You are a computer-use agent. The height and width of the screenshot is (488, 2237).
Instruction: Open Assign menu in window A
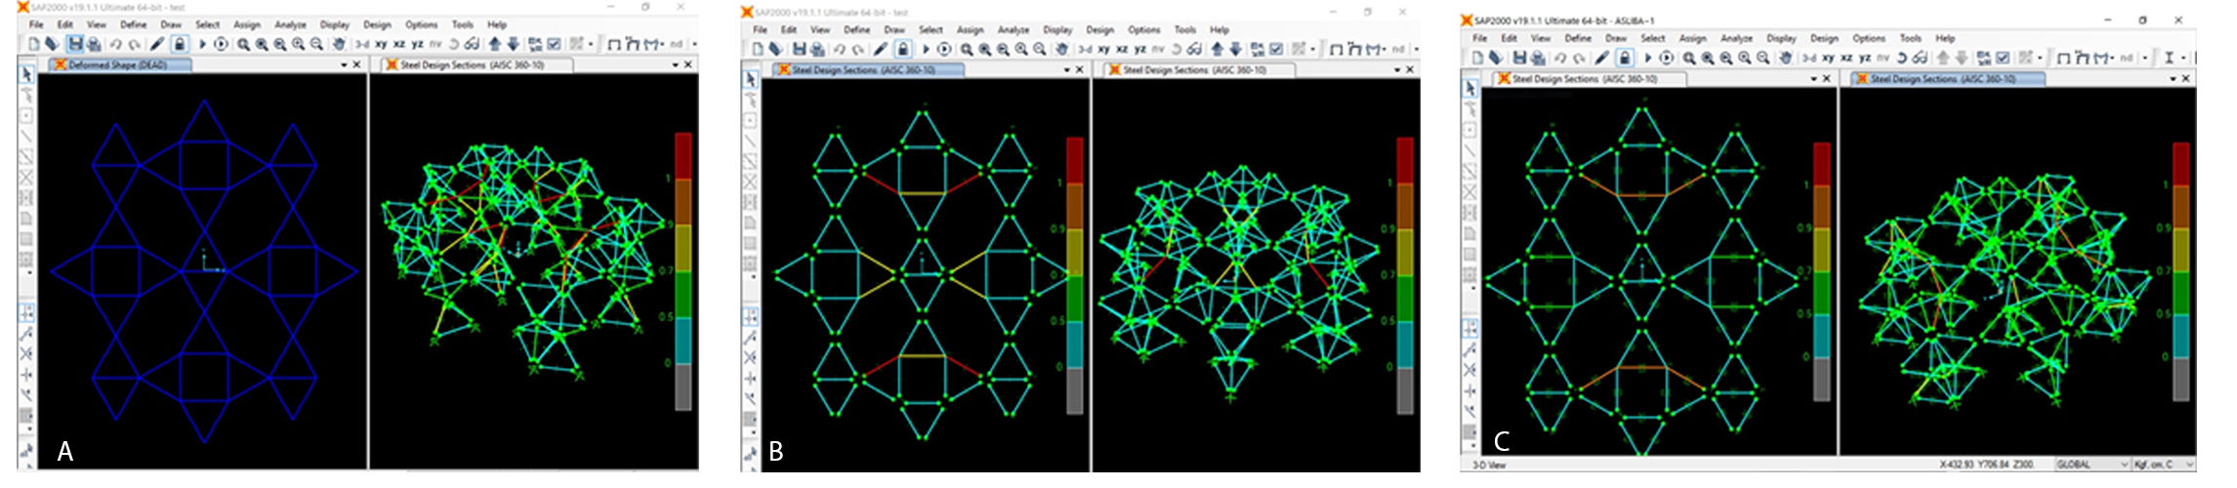coord(247,24)
